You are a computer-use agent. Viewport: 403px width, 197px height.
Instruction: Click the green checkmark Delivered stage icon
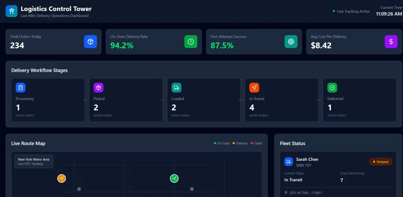coord(332,87)
